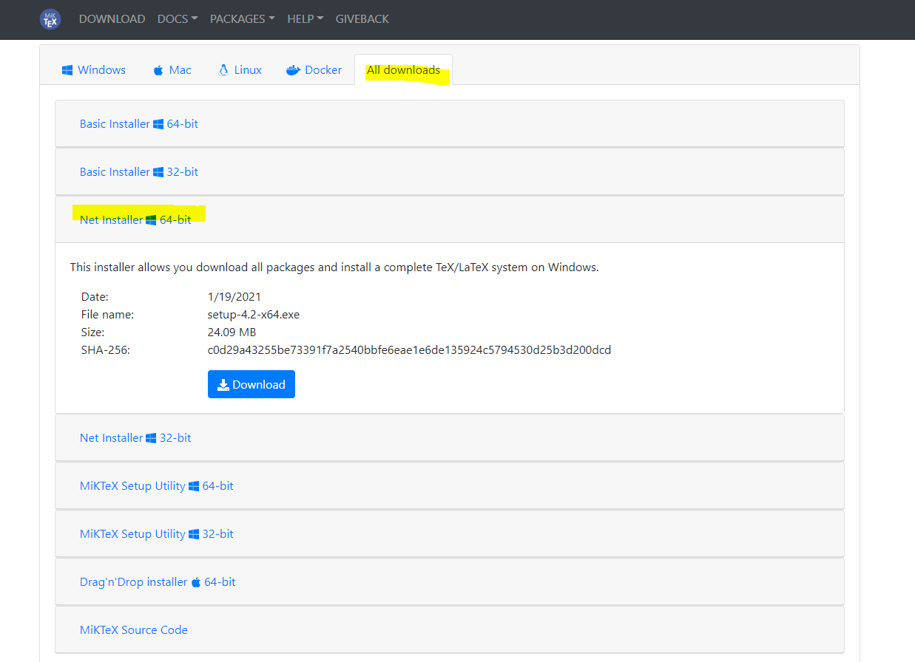Click the Apple logo icon in Mac tab
The height and width of the screenshot is (662, 915).
pyautogui.click(x=158, y=70)
